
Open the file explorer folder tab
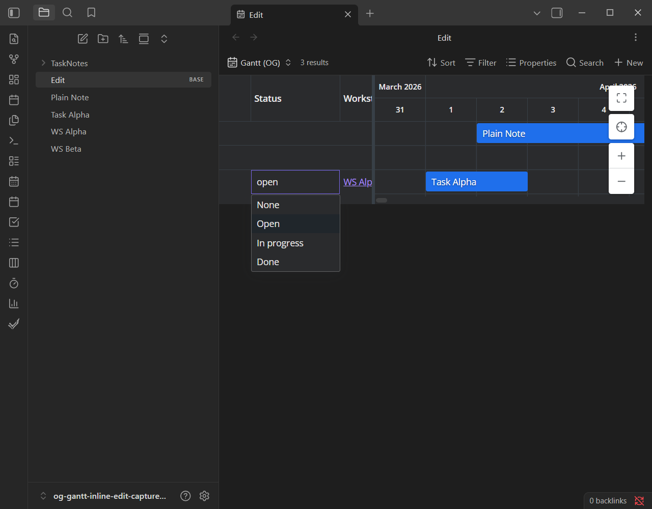[44, 13]
